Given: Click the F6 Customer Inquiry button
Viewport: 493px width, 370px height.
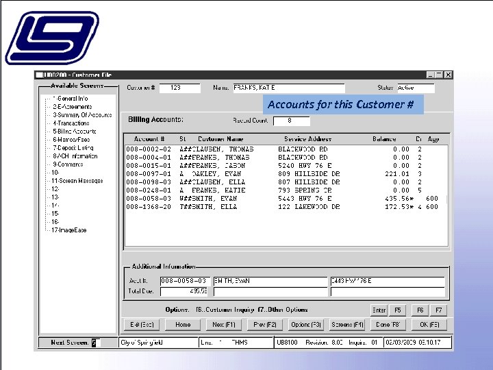Looking at the screenshot, I should [420, 310].
